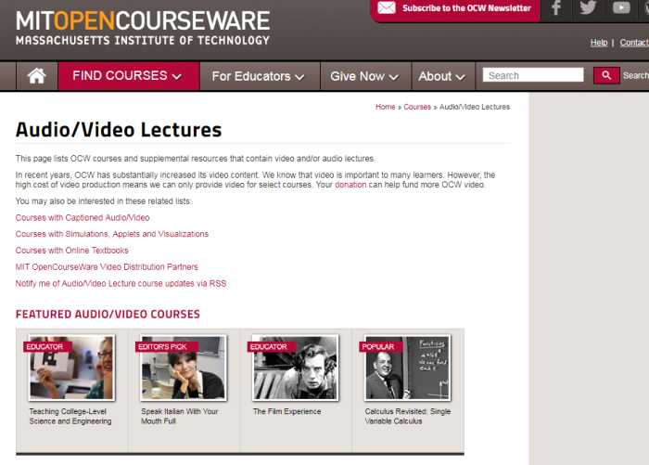
Task: Open Notify me via RSS link
Action: 121,283
